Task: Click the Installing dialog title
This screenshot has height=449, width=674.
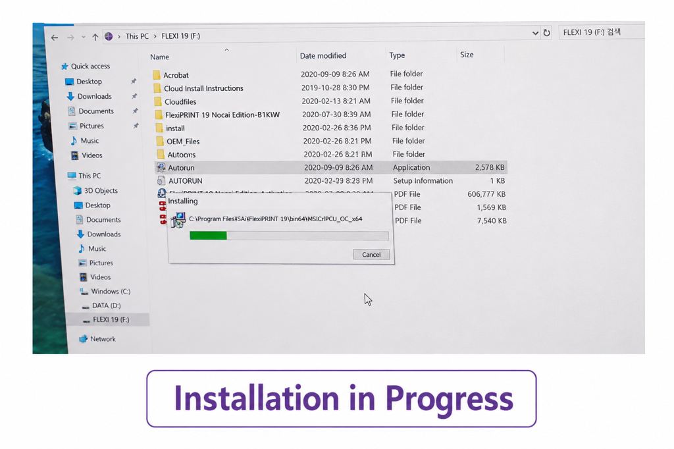Action: (183, 201)
